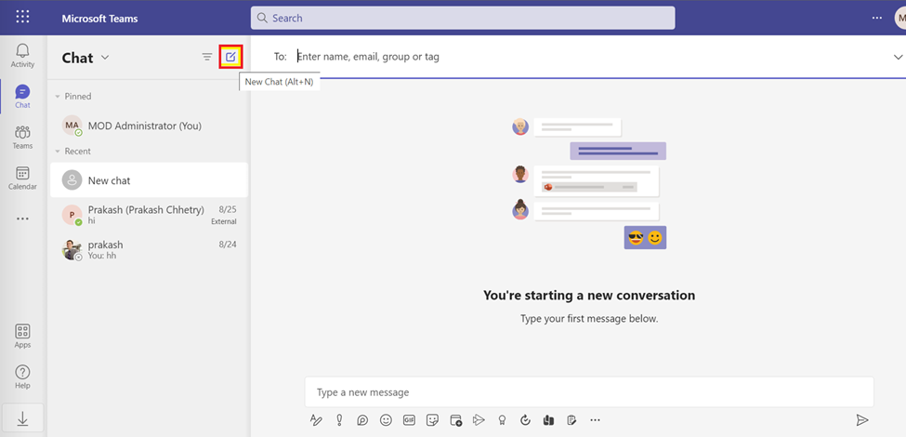This screenshot has width=906, height=437.
Task: Click the 8/25 date text
Action: (x=228, y=210)
